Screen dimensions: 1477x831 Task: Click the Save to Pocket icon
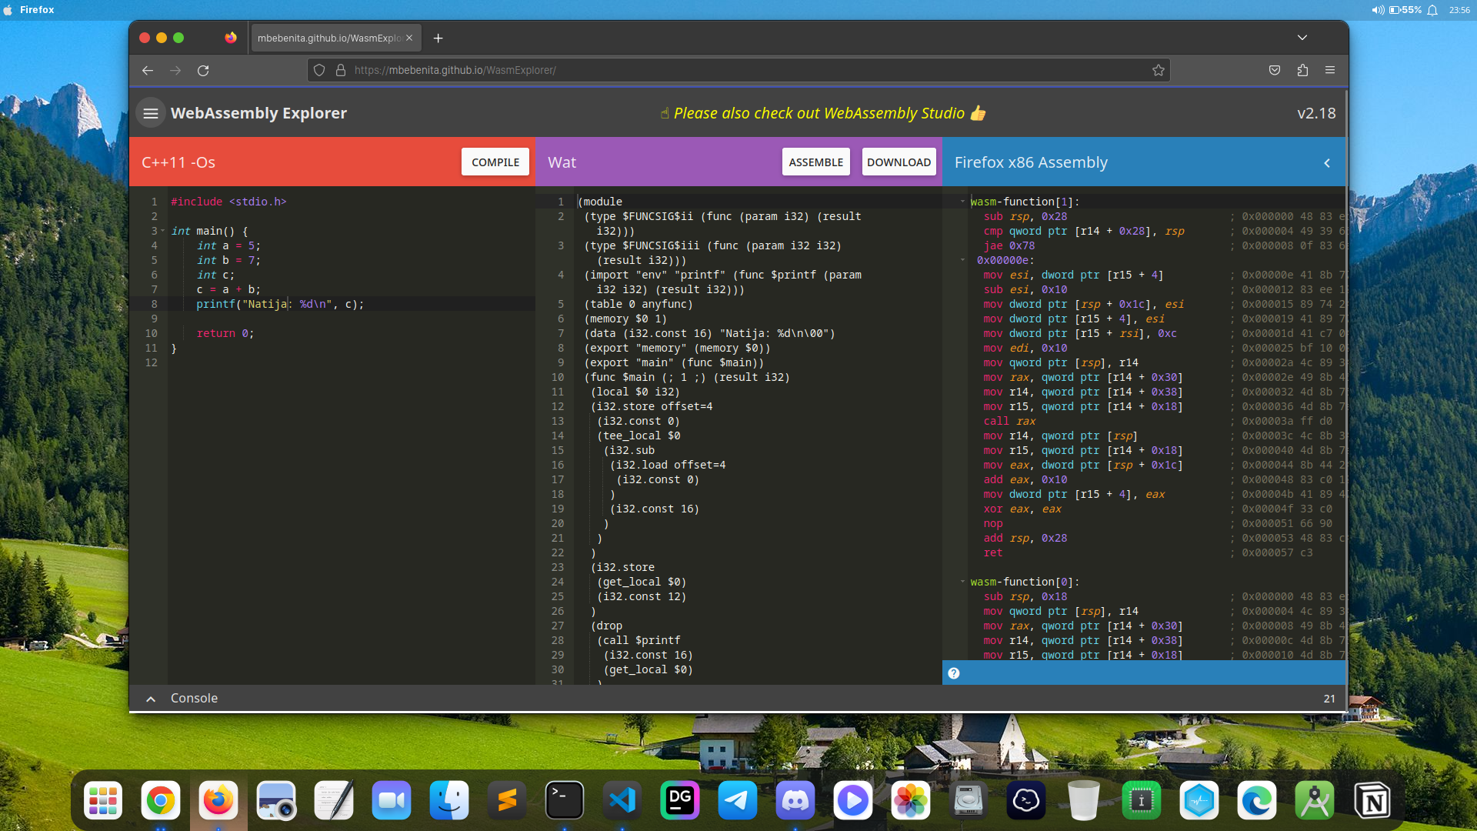coord(1275,70)
